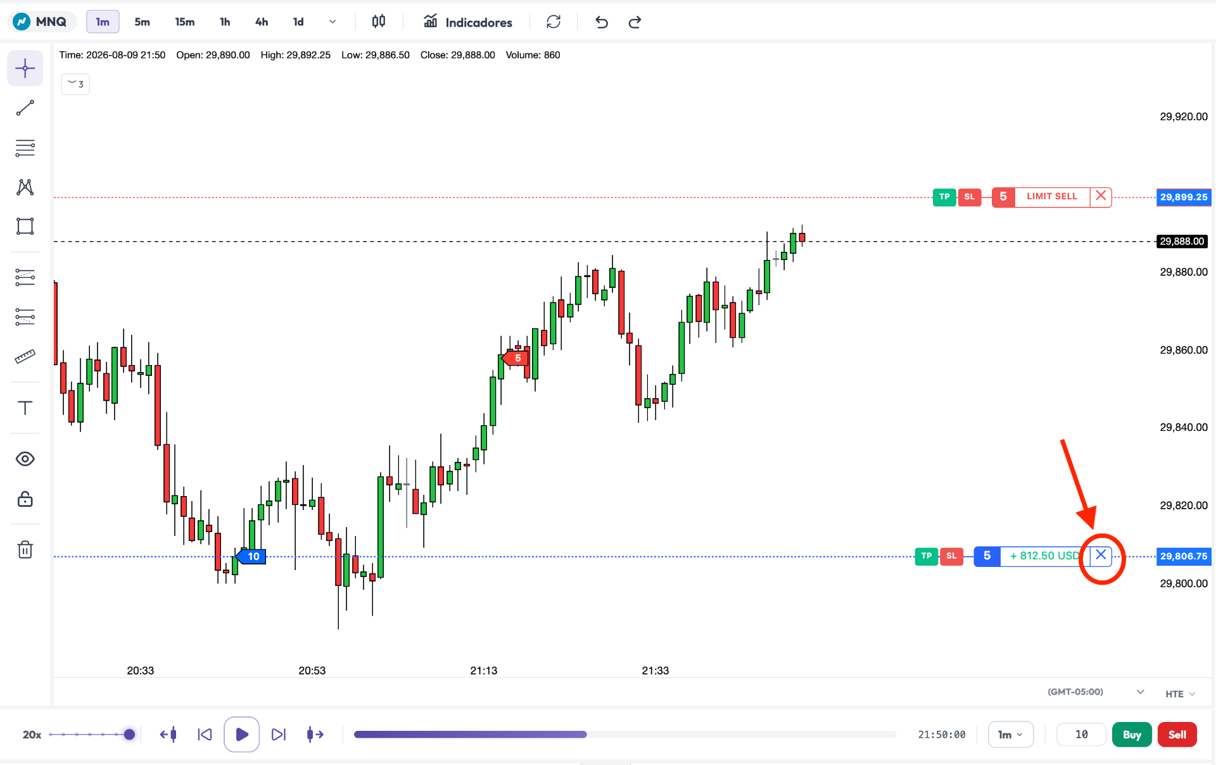Select the text annotation tool
The width and height of the screenshot is (1216, 765).
click(x=25, y=407)
